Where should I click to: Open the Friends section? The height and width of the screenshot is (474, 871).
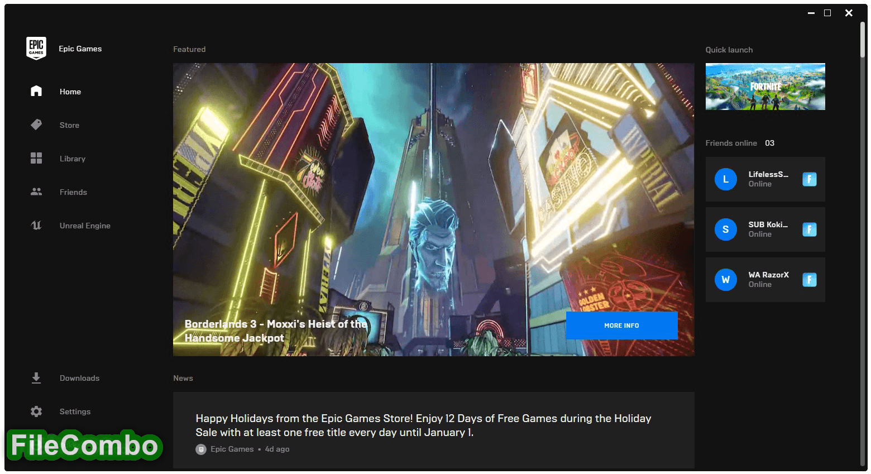point(73,192)
